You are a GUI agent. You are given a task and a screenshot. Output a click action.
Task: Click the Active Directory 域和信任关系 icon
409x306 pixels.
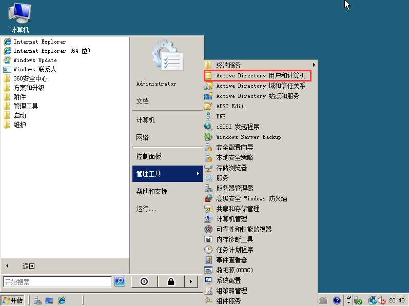coord(208,86)
